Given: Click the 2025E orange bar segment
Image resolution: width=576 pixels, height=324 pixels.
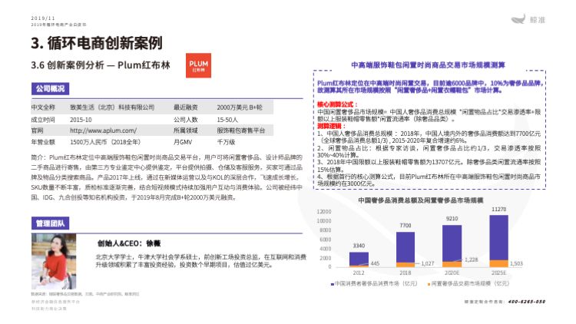Looking at the screenshot, I should coord(499,263).
